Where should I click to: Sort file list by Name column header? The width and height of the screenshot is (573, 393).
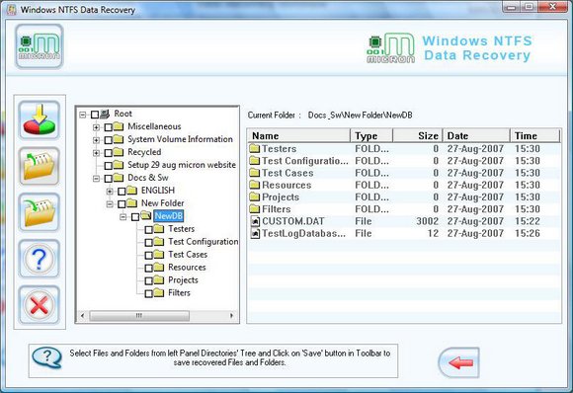tap(299, 136)
